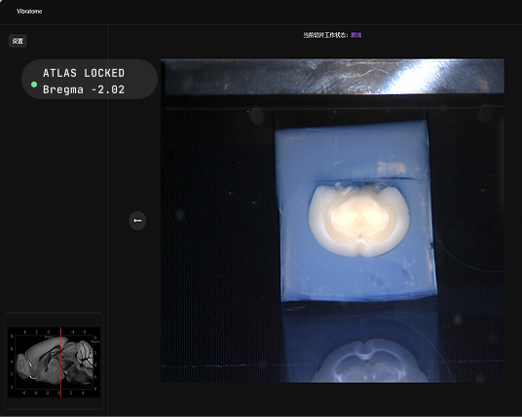Click the purple ready status text
The image size is (522, 417).
tap(356, 35)
